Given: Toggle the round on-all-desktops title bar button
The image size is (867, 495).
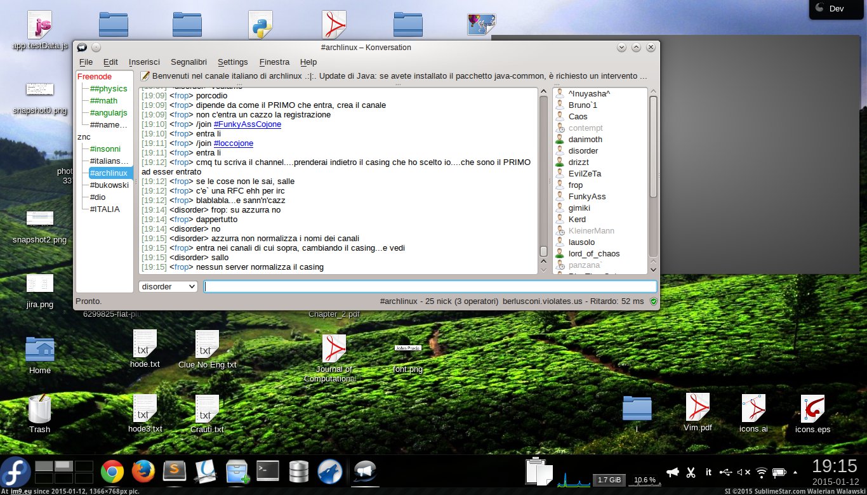Looking at the screenshot, I should pos(96,47).
